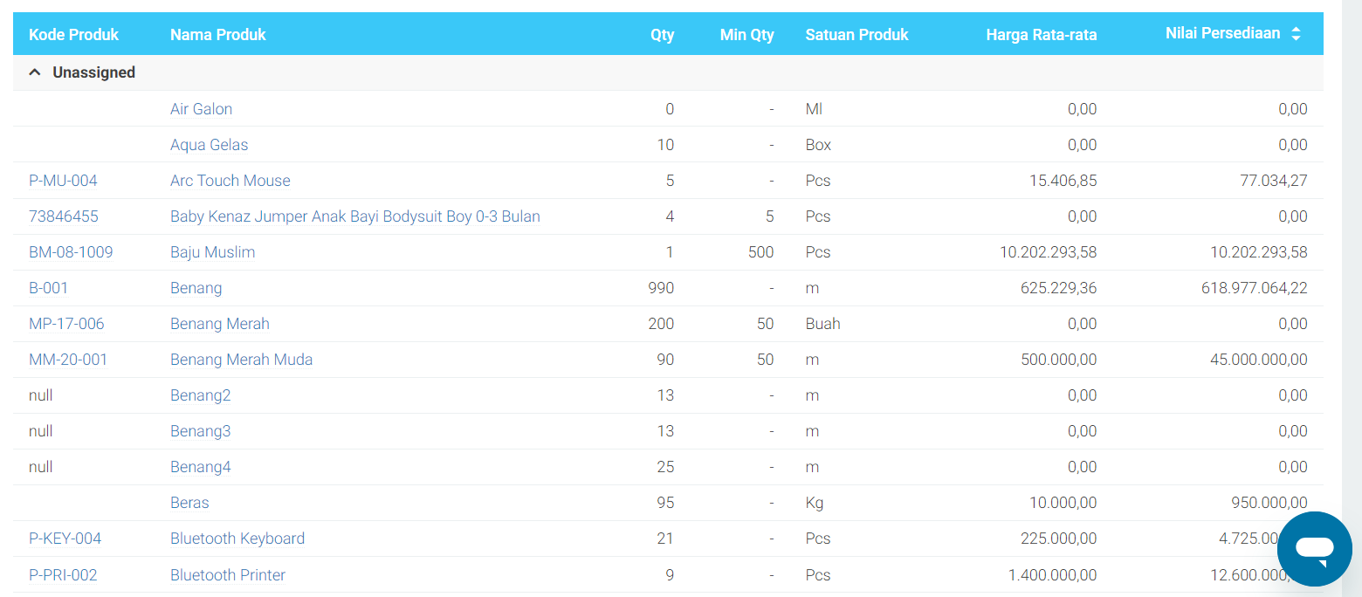
Task: Select Min Qty 500 for Baju Muslim
Action: pos(760,252)
